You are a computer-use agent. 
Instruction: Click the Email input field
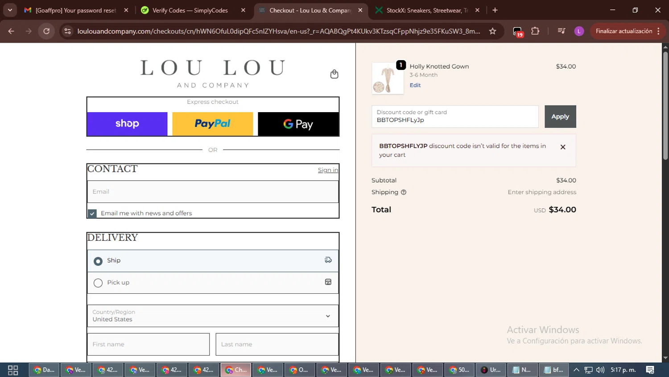pos(213,191)
